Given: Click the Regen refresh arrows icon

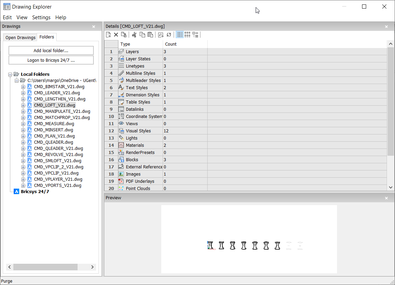Looking at the screenshot, I should pyautogui.click(x=169, y=35).
